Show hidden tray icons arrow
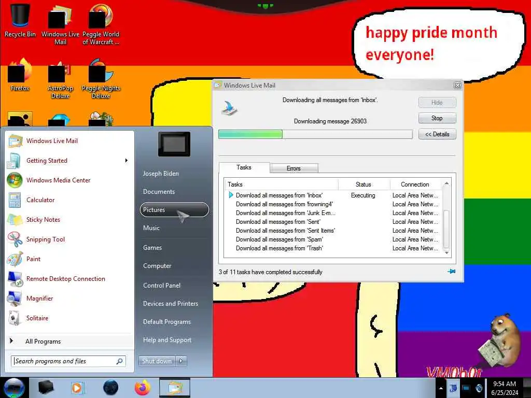The height and width of the screenshot is (398, 531). (x=441, y=389)
